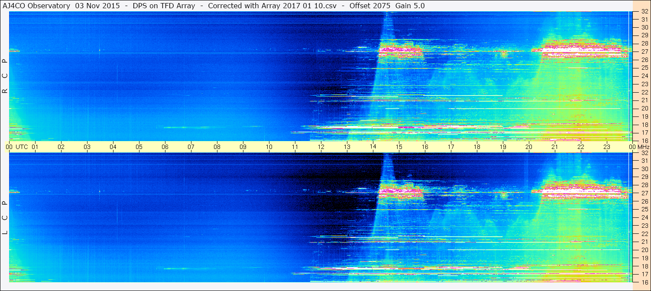Click the 20 hour time marker
This screenshot has height=291, width=651.
point(529,147)
